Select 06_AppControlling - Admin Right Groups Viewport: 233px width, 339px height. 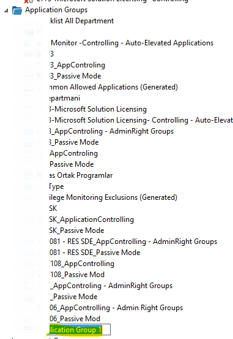tap(116, 308)
